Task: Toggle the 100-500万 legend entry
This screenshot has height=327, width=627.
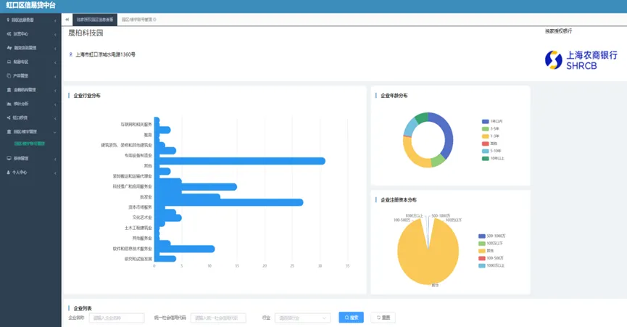Action: pyautogui.click(x=491, y=258)
